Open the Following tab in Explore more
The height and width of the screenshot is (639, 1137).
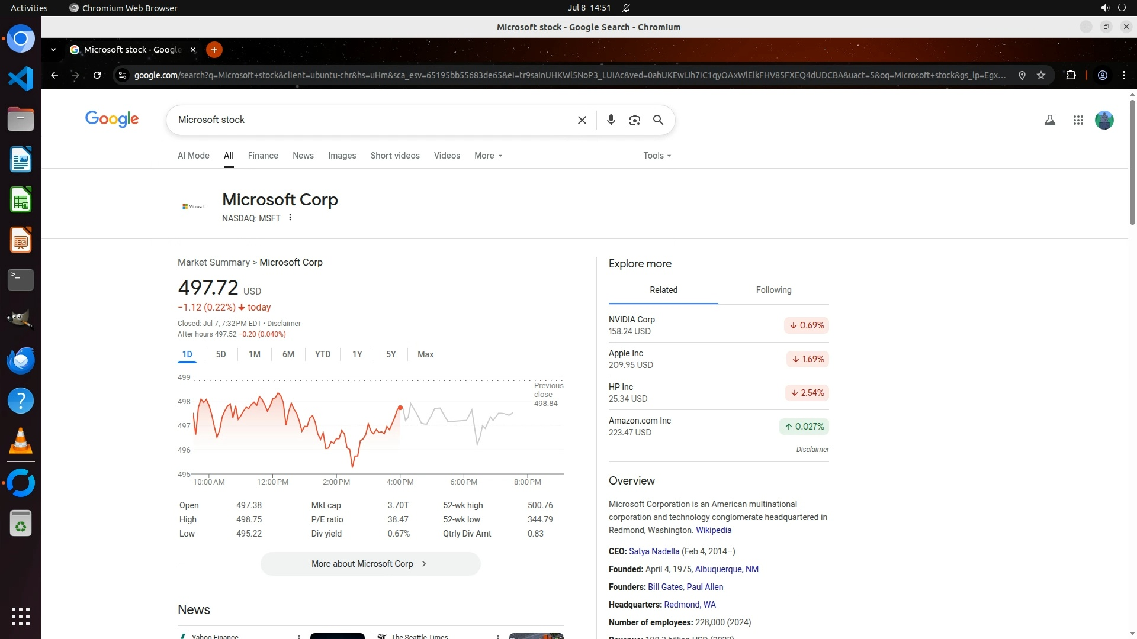pyautogui.click(x=773, y=290)
